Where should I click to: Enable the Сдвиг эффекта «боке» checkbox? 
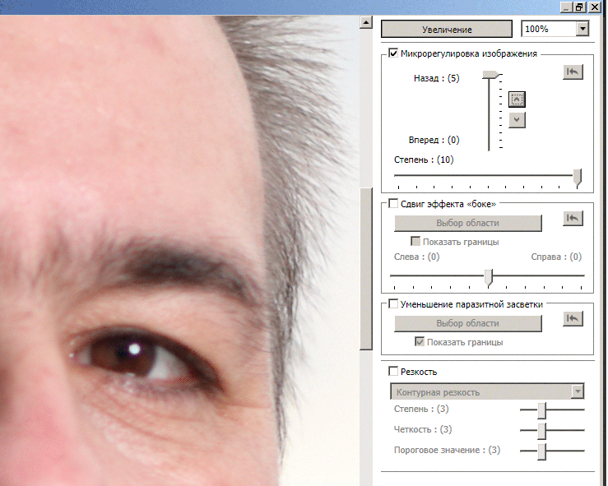pyautogui.click(x=393, y=203)
